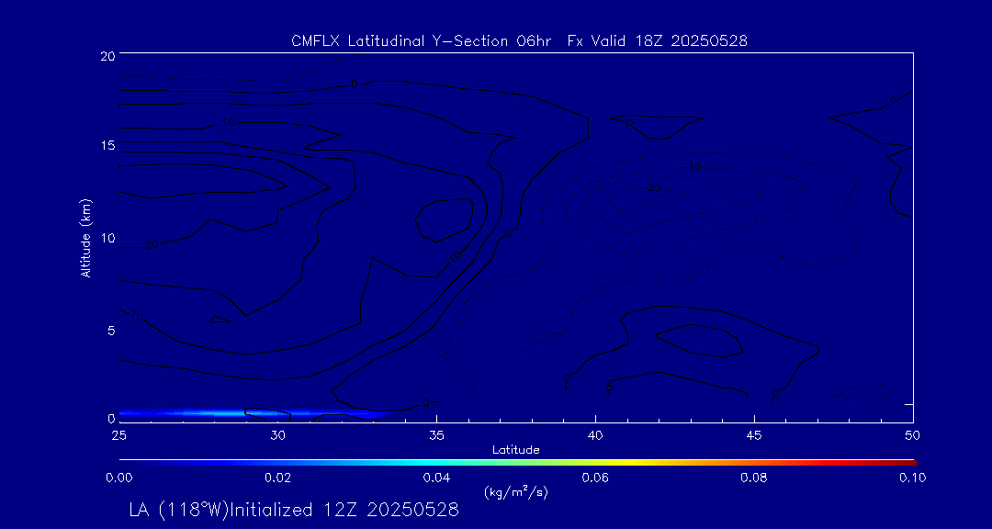Click the colorbar label '0.04'
This screenshot has height=529, width=992.
pyautogui.click(x=436, y=478)
